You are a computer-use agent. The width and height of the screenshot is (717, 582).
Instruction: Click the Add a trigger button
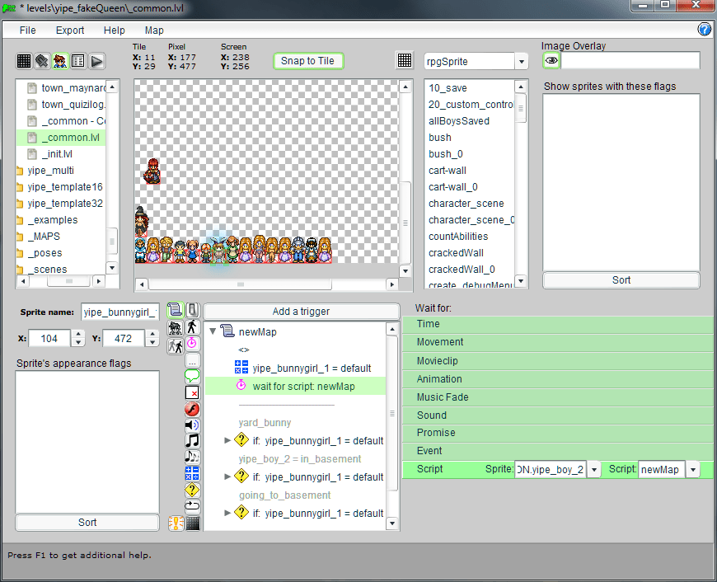point(301,312)
